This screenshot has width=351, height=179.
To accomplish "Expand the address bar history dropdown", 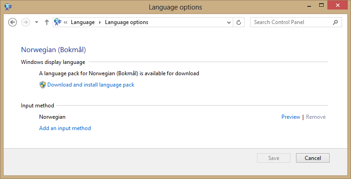I will [229, 22].
